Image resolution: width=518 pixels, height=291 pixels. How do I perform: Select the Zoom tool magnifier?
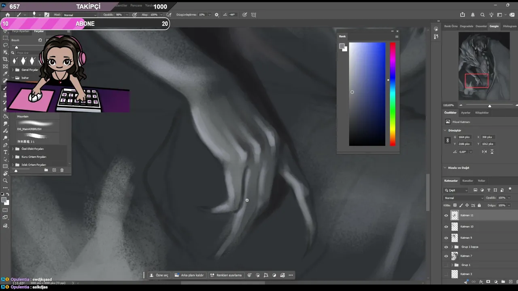point(5,181)
